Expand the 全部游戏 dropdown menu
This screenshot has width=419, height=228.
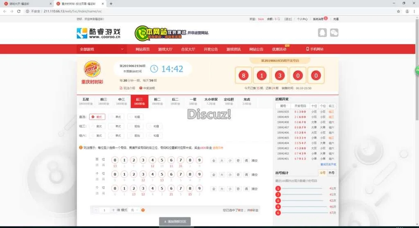pyautogui.click(x=101, y=49)
